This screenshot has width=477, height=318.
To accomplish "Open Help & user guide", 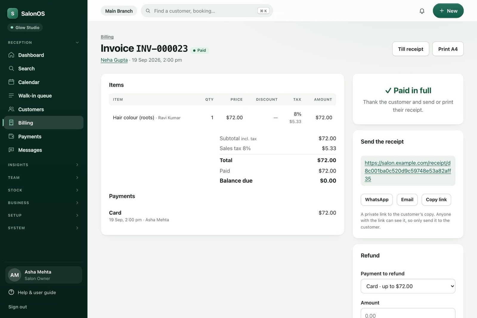I will [37, 292].
